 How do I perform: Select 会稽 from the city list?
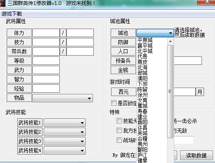(152, 139)
